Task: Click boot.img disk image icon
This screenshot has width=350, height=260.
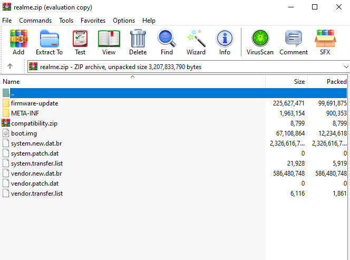Action: point(6,133)
